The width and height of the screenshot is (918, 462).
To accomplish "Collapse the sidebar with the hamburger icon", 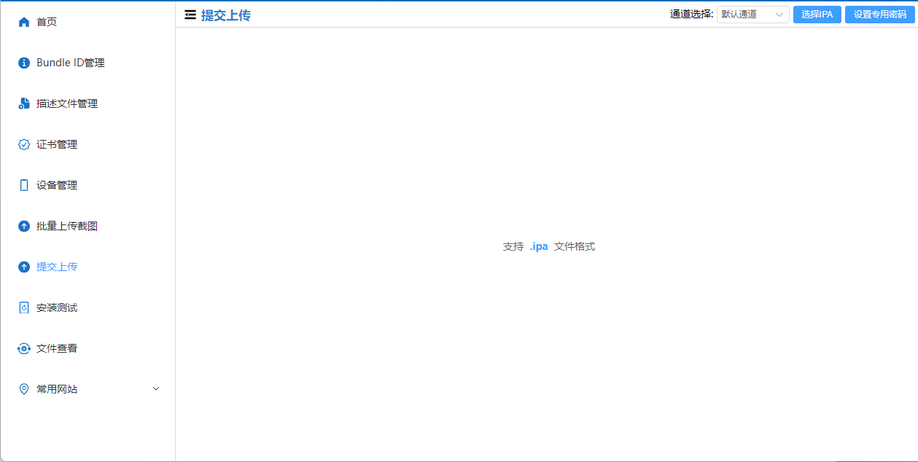I will tap(190, 15).
